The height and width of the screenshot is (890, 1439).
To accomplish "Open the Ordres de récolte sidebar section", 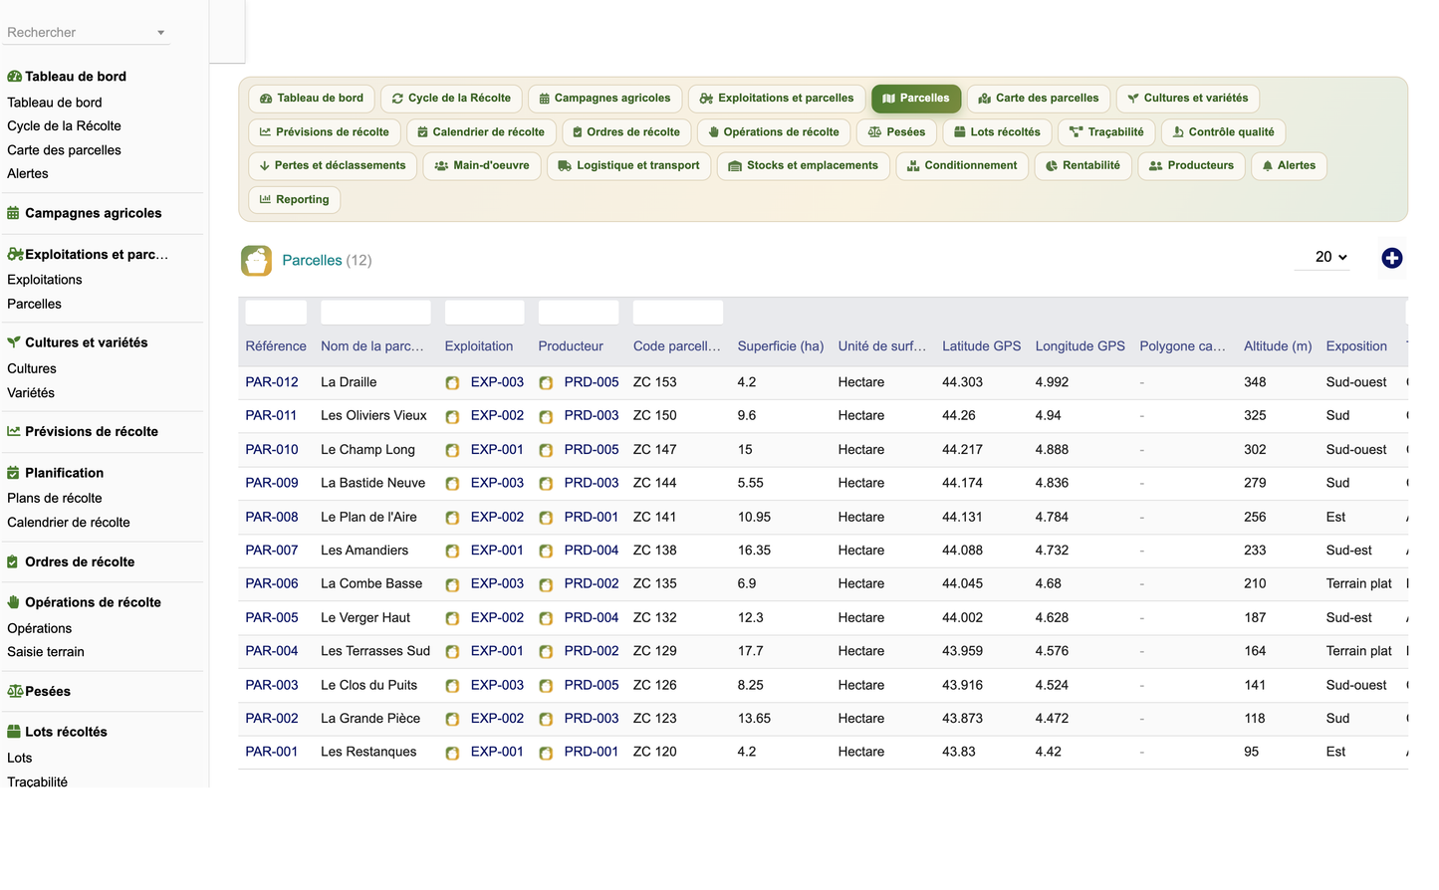I will pyautogui.click(x=80, y=561).
